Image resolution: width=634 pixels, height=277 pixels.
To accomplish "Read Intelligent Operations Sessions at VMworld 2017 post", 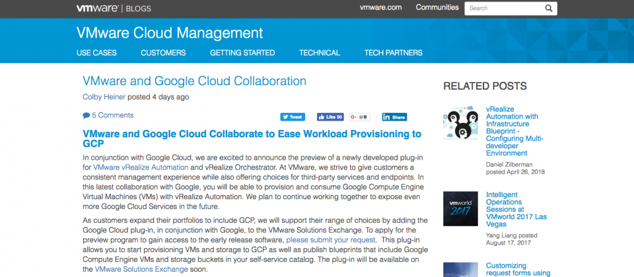I will [x=516, y=209].
